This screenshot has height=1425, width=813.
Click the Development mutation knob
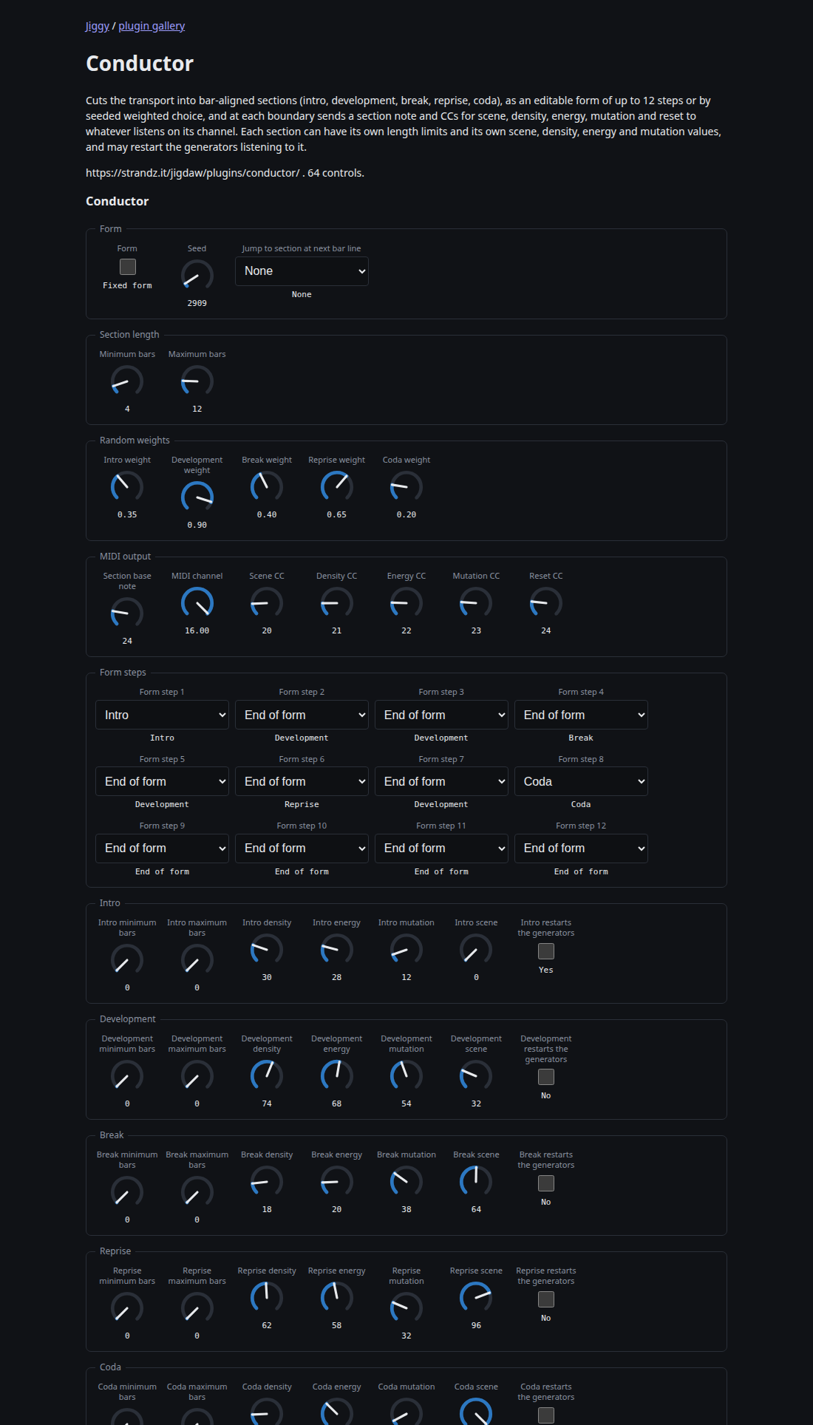click(x=406, y=1076)
